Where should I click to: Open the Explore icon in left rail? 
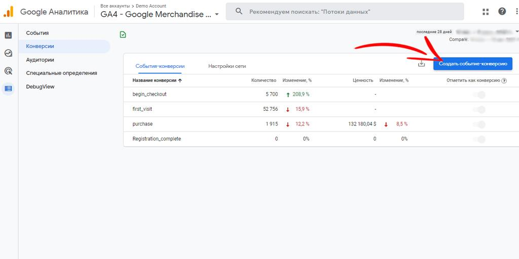click(8, 53)
